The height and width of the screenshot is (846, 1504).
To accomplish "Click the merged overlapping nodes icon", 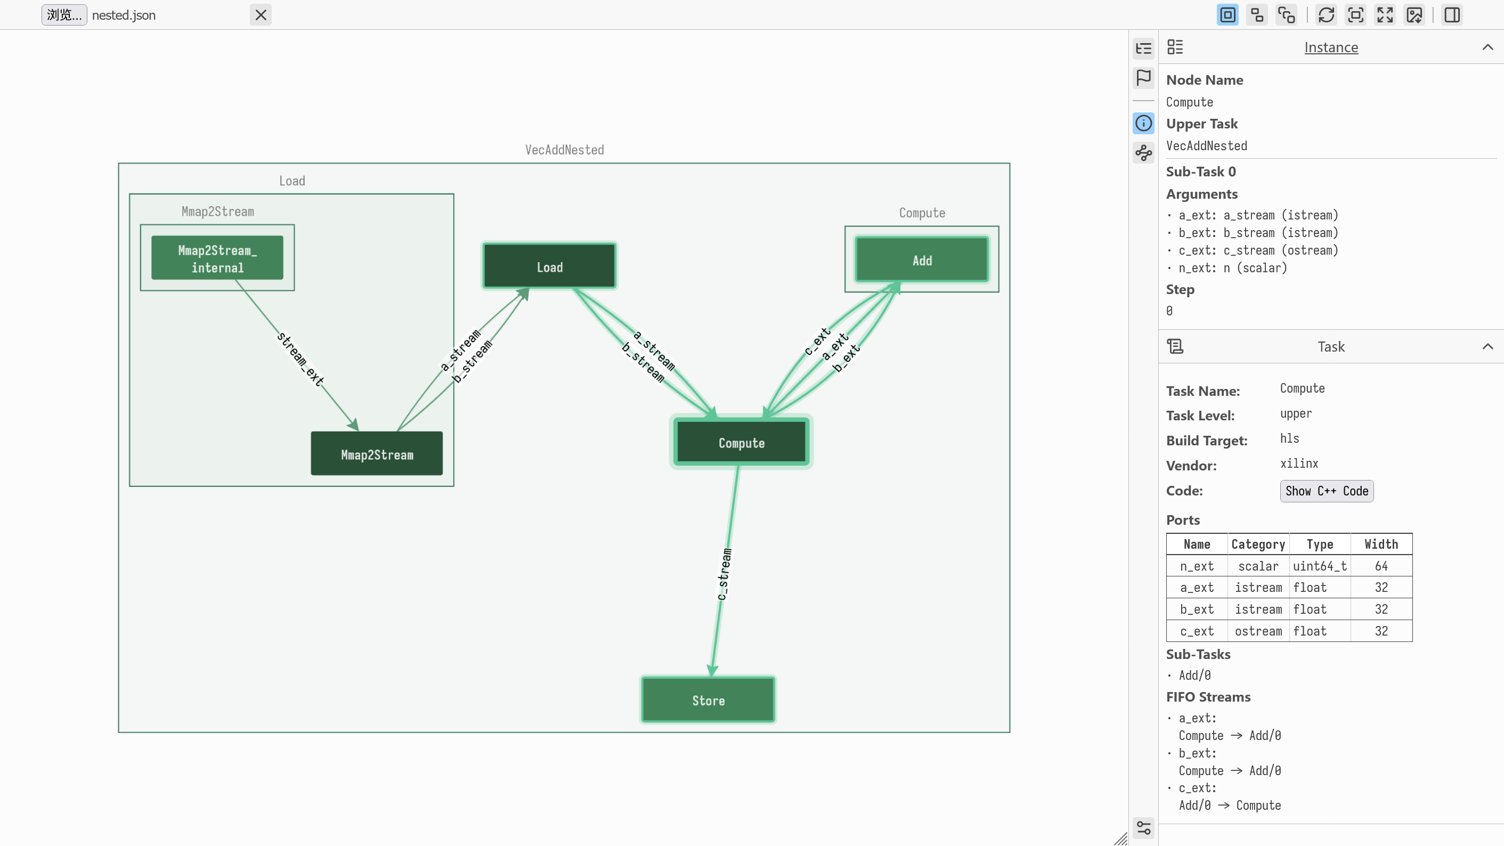I will tap(1286, 15).
